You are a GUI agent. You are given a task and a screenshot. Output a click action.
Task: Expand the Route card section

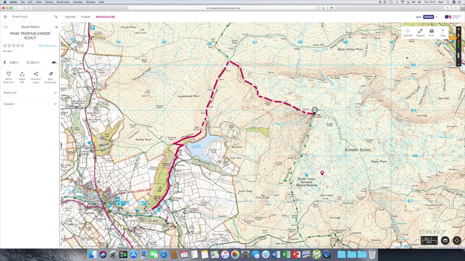pyautogui.click(x=30, y=92)
